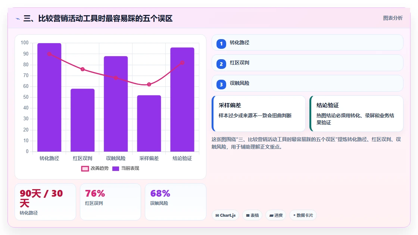418x235 pixels.
Task: Click the 采样偏差 purple bar
Action: tap(149, 124)
